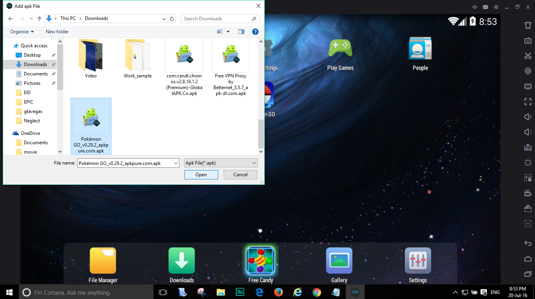This screenshot has height=299, width=535.
Task: Open Settings from the Nox dock
Action: (418, 265)
